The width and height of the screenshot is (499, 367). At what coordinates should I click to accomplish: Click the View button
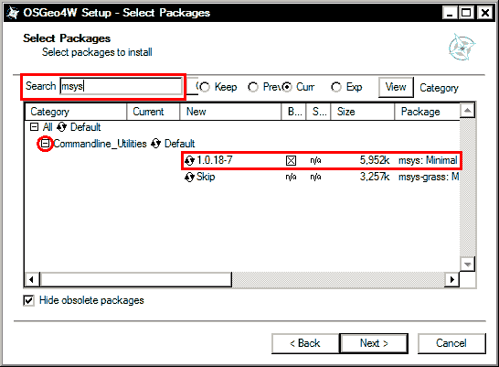click(396, 87)
